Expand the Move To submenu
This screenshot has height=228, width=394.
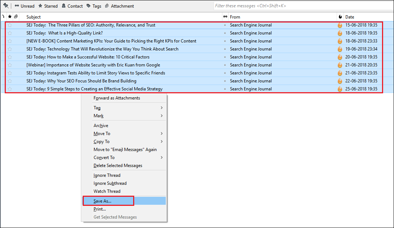pos(124,134)
